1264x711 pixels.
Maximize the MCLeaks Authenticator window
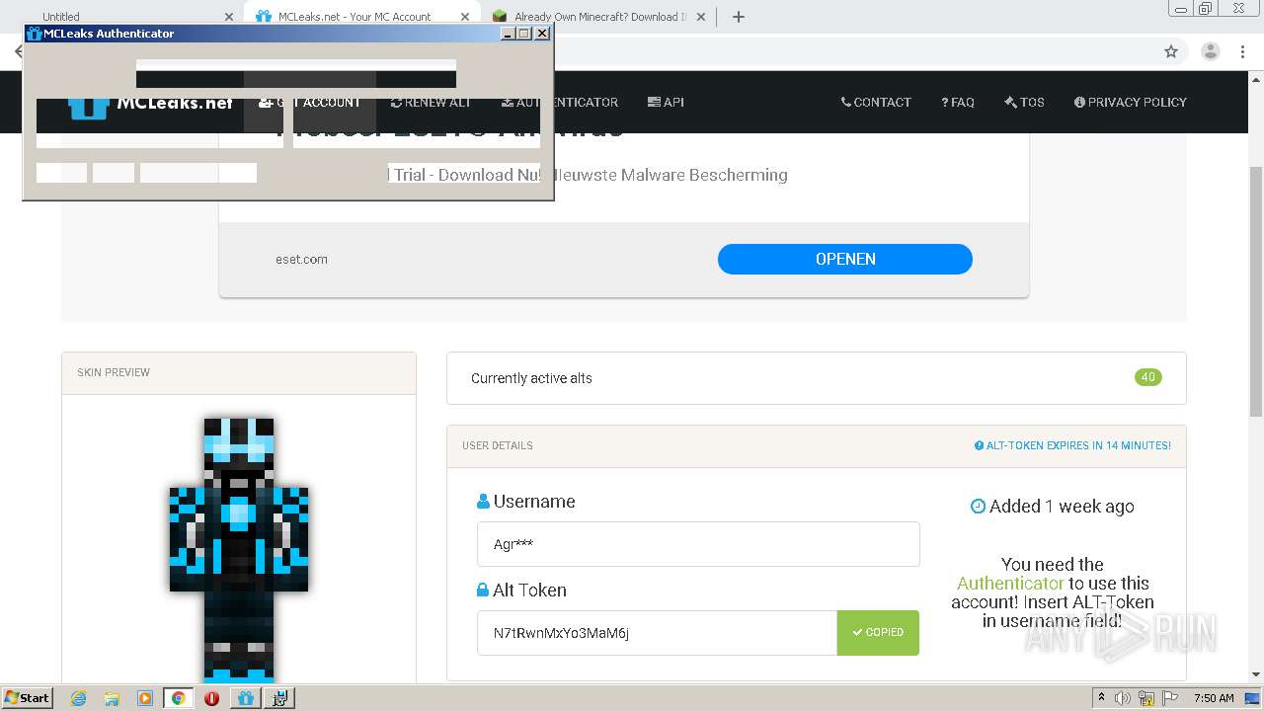coord(524,34)
